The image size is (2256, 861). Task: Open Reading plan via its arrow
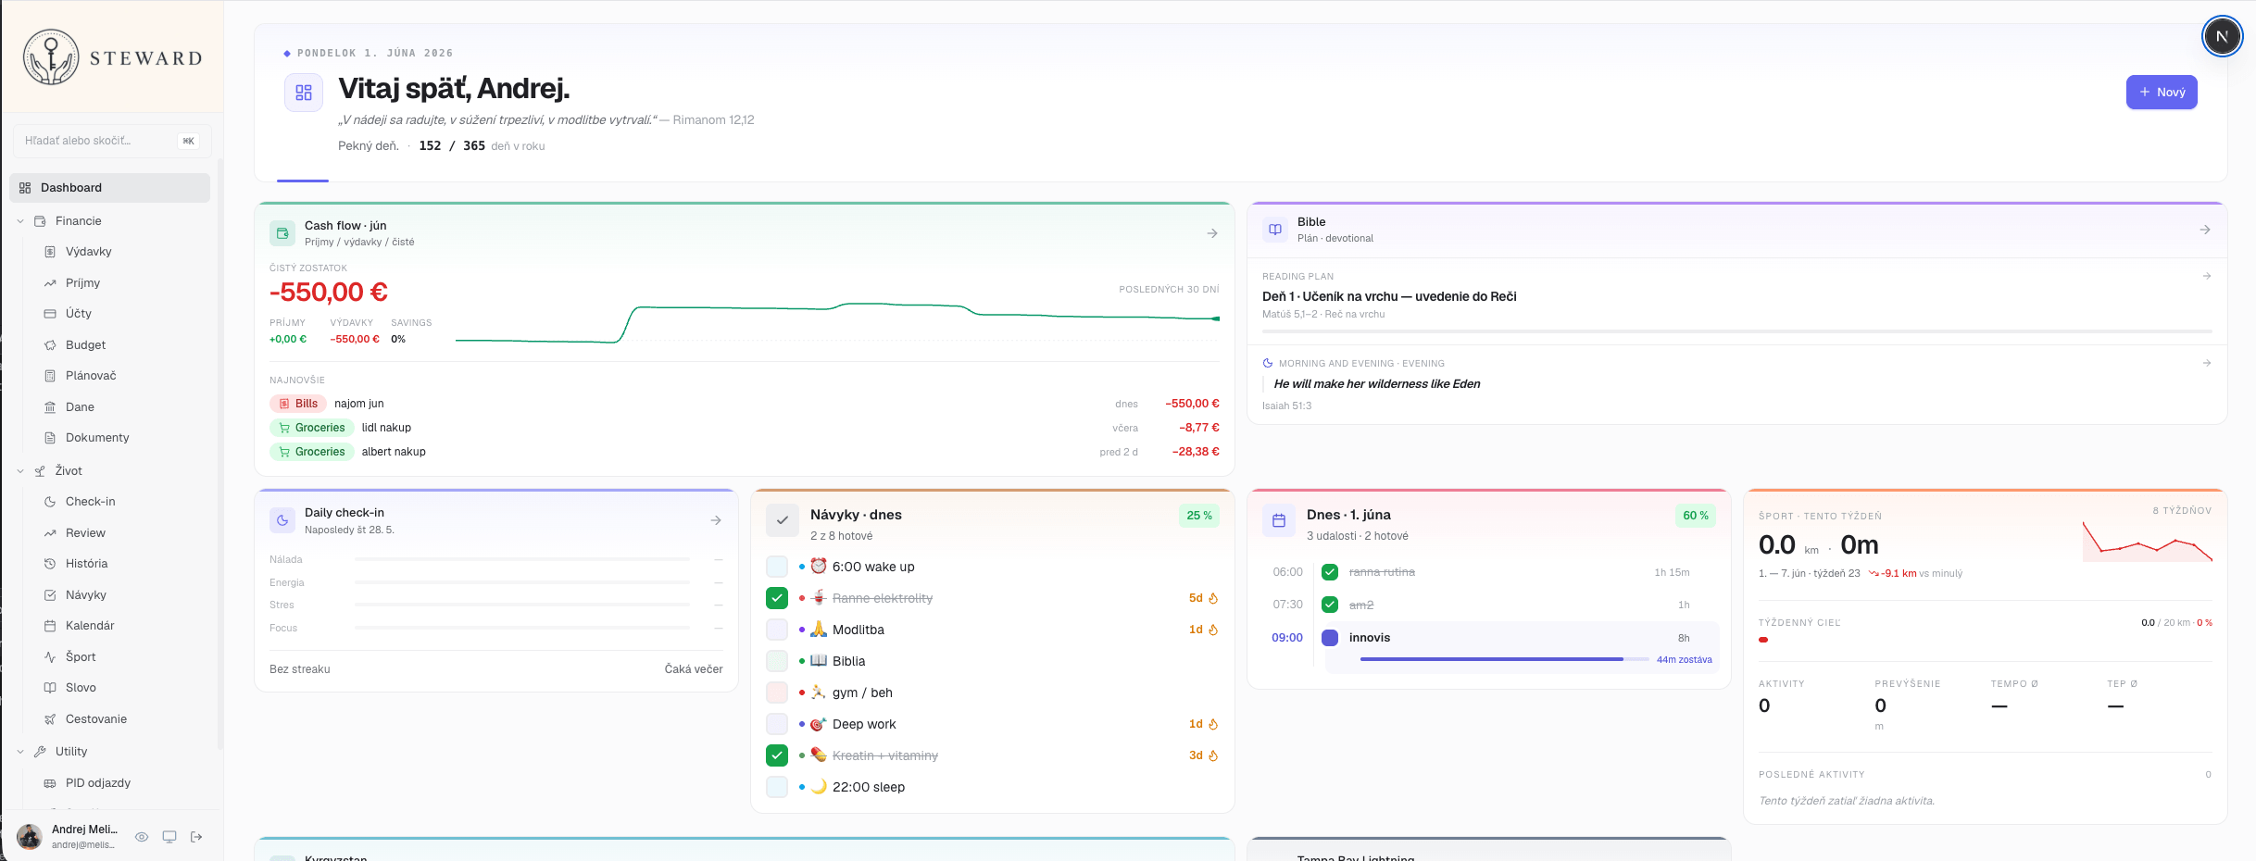(2207, 276)
